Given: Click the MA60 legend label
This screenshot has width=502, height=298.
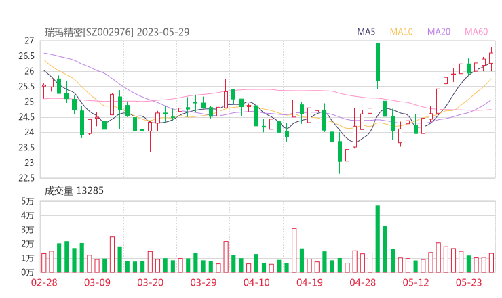Looking at the screenshot, I should coord(476,32).
